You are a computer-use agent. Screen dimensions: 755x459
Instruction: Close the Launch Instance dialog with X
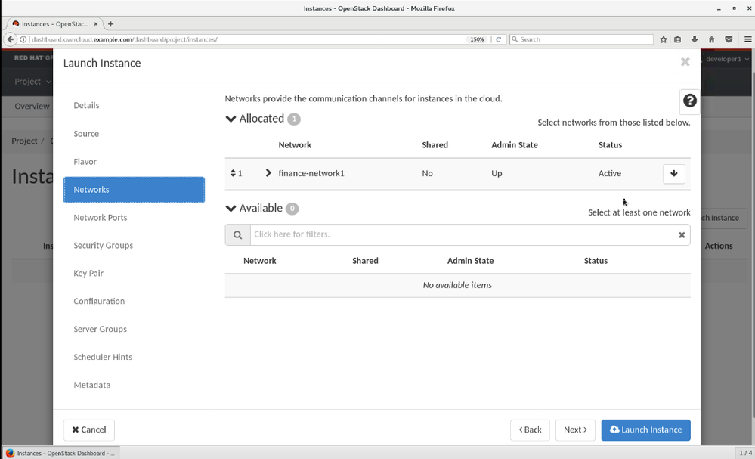685,62
